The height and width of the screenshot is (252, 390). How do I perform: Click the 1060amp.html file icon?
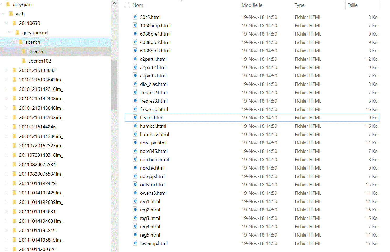pyautogui.click(x=135, y=25)
